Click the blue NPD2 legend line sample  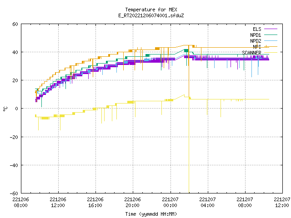click(x=271, y=41)
